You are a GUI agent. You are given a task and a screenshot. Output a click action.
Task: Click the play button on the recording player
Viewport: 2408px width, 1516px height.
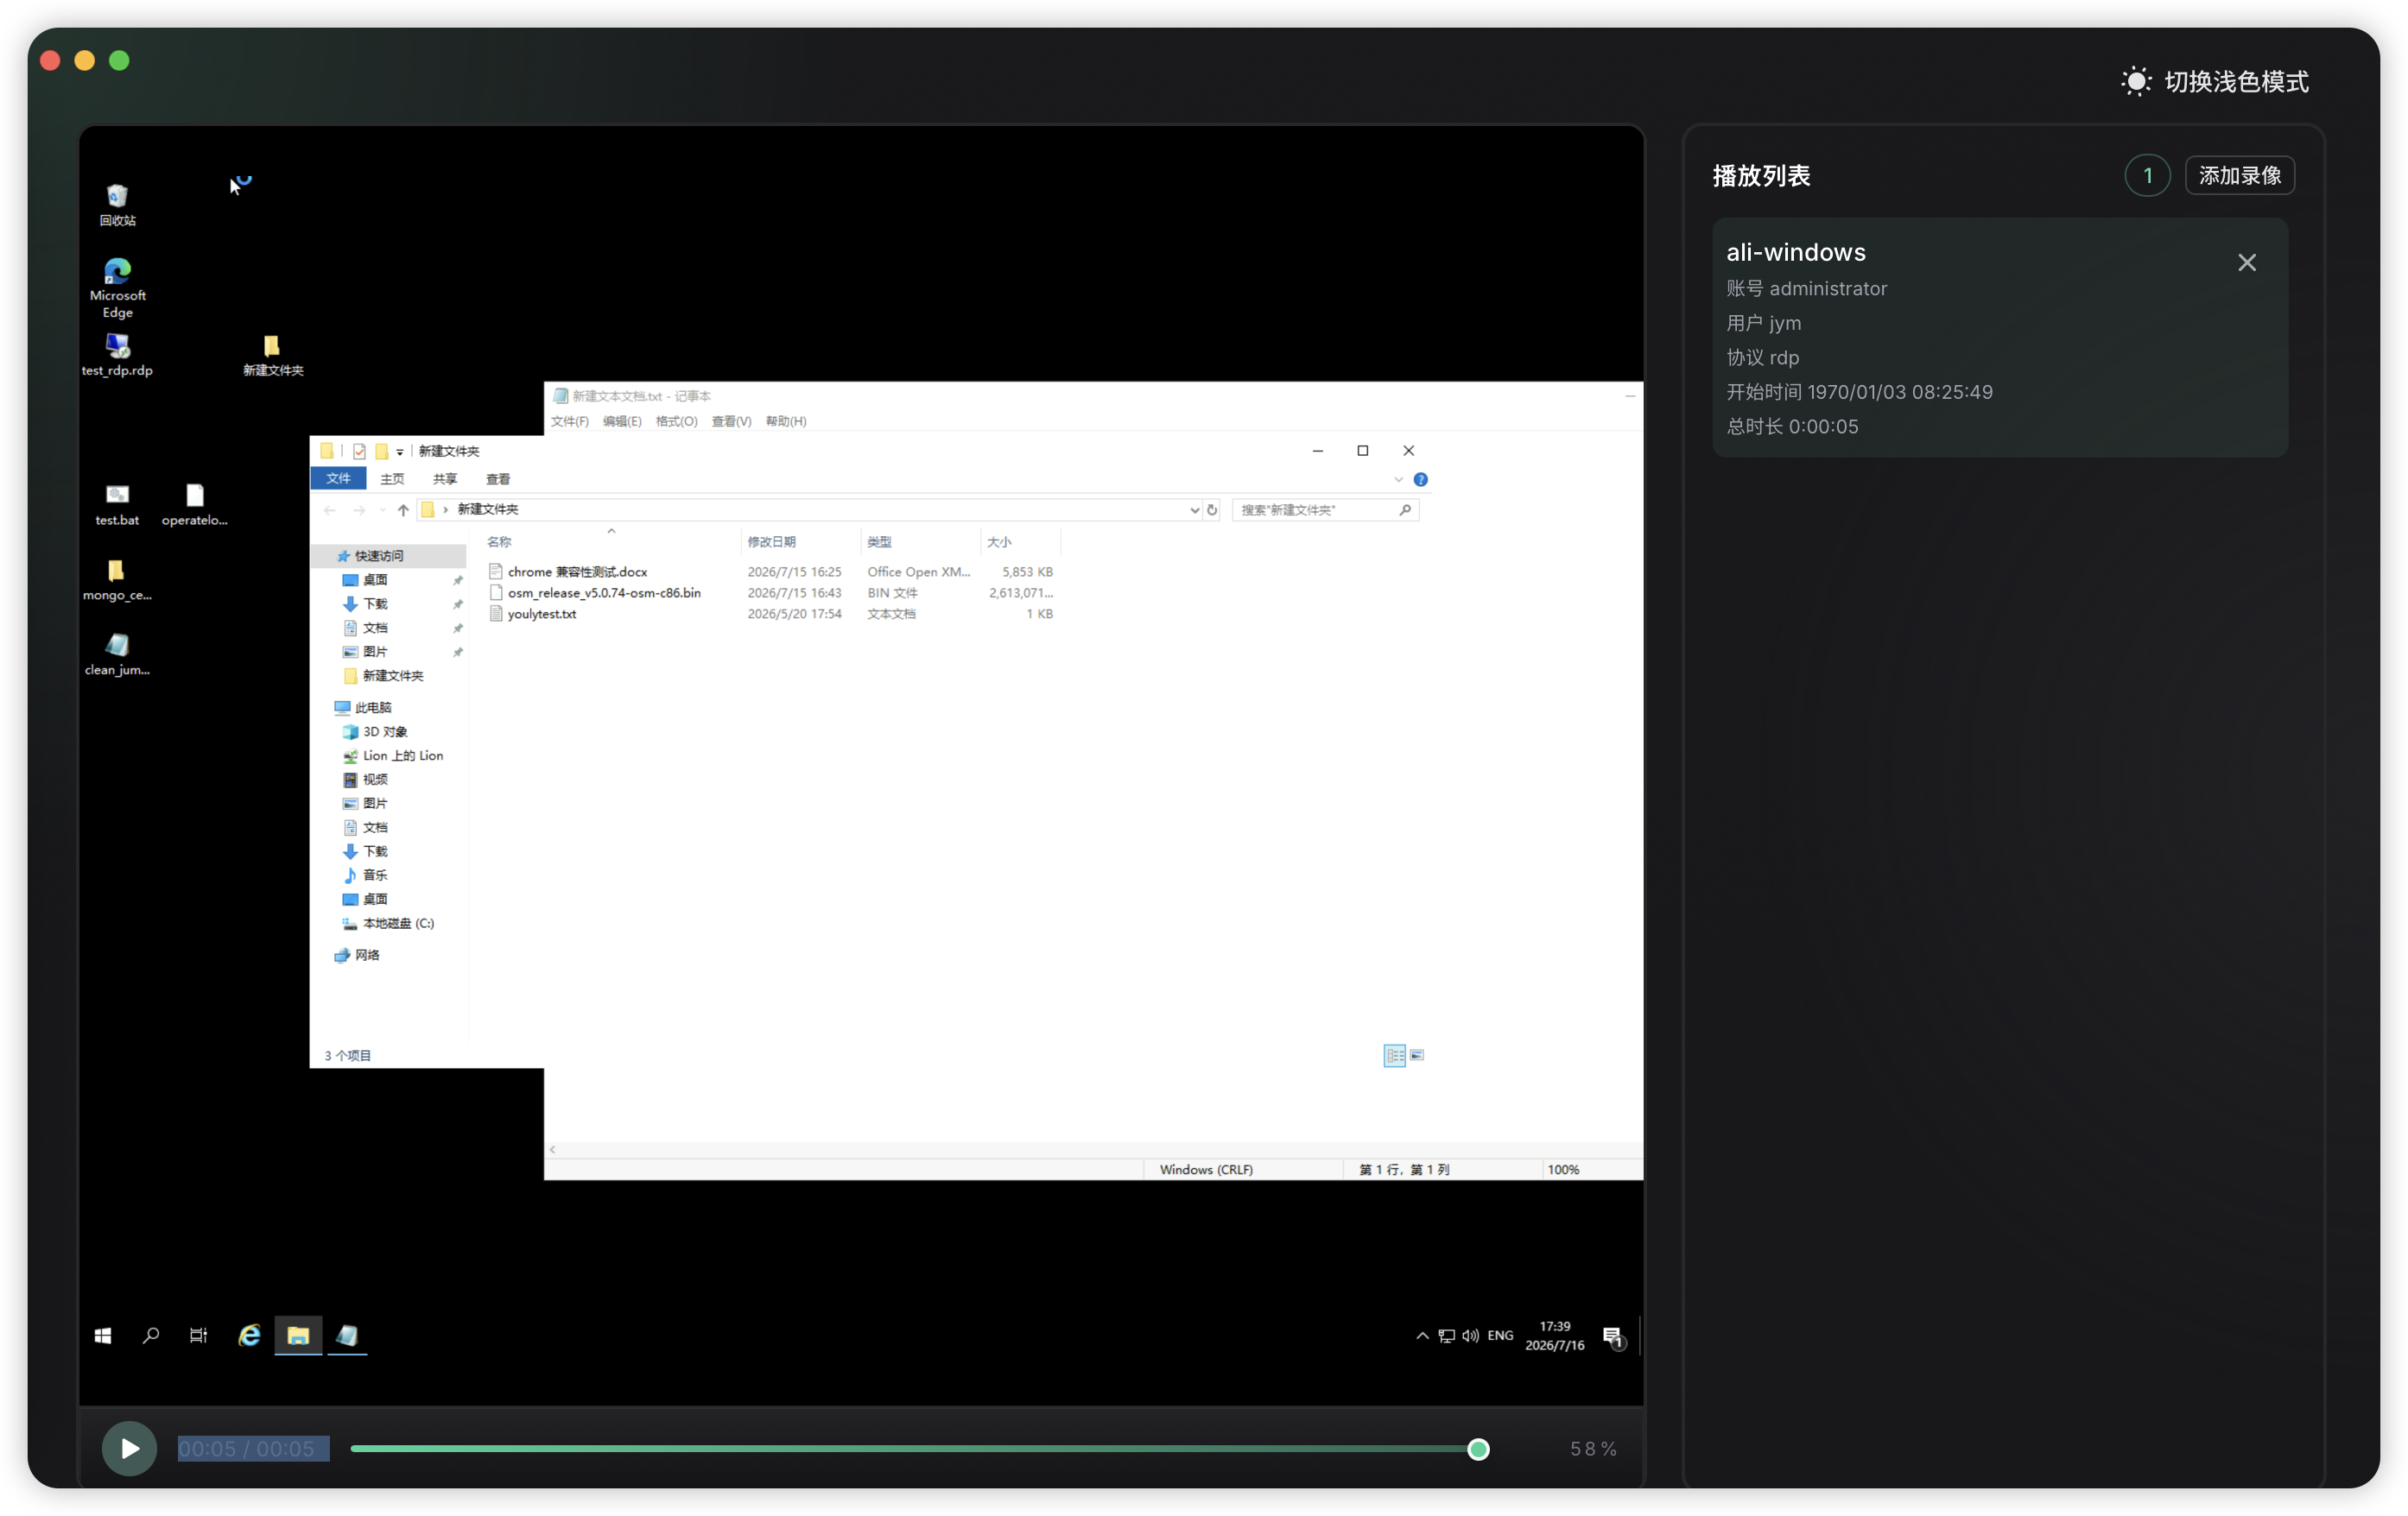[x=129, y=1448]
